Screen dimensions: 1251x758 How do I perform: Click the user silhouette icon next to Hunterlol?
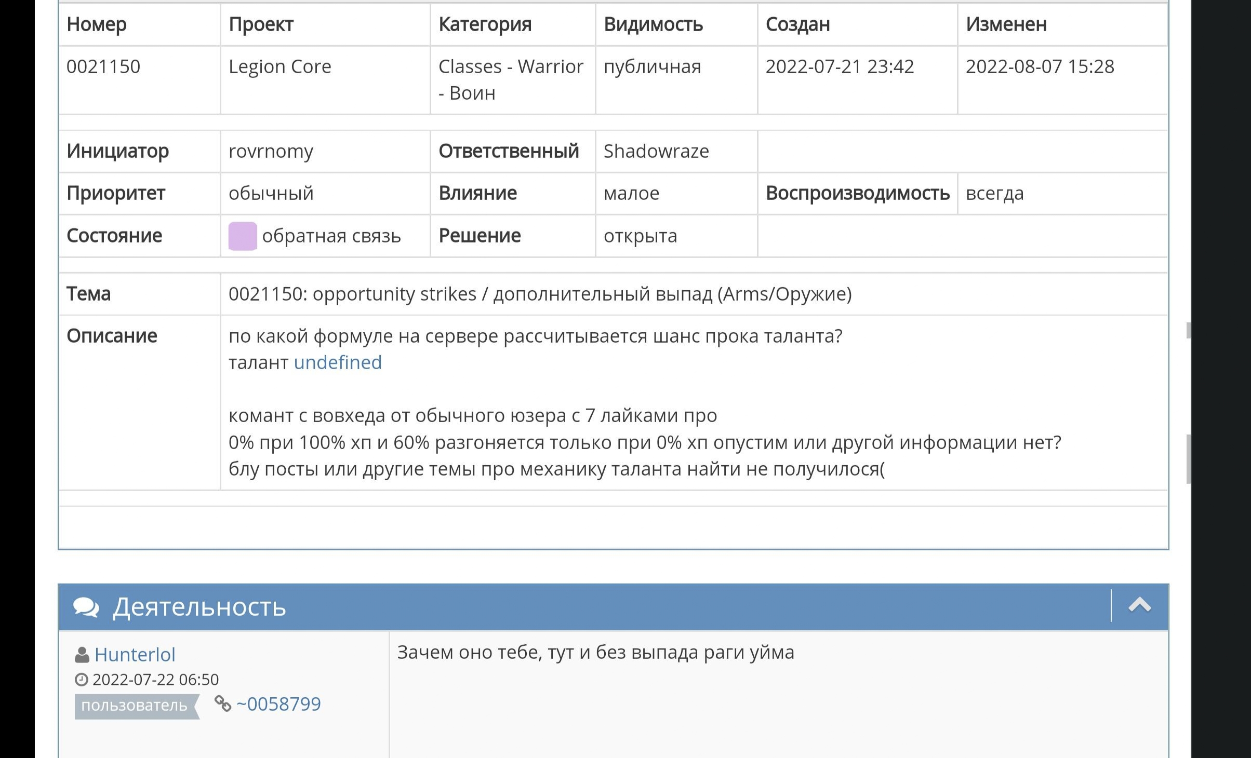pos(82,655)
